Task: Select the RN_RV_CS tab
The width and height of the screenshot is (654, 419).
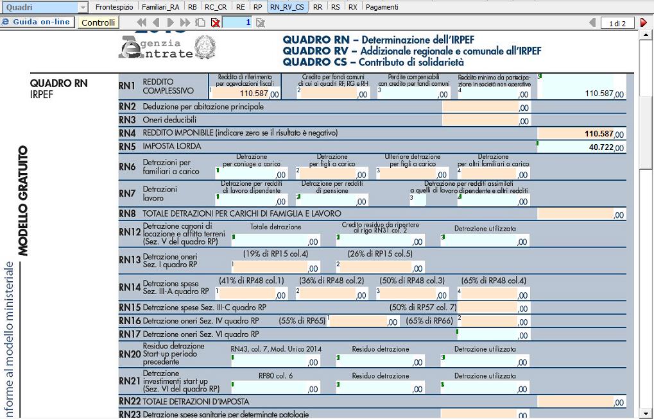Action: (x=287, y=7)
